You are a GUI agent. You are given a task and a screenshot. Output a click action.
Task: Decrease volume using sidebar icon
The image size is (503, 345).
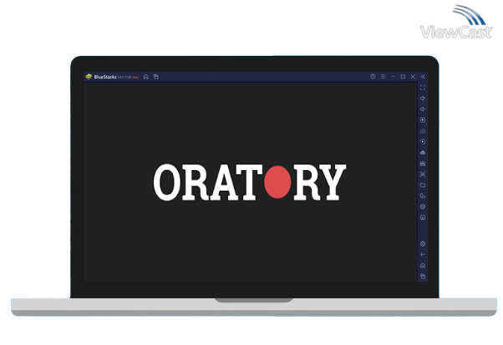[423, 109]
